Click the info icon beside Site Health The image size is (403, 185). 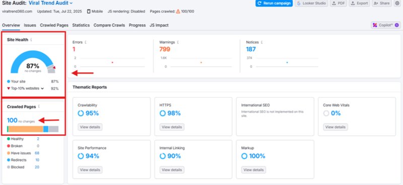(x=31, y=40)
